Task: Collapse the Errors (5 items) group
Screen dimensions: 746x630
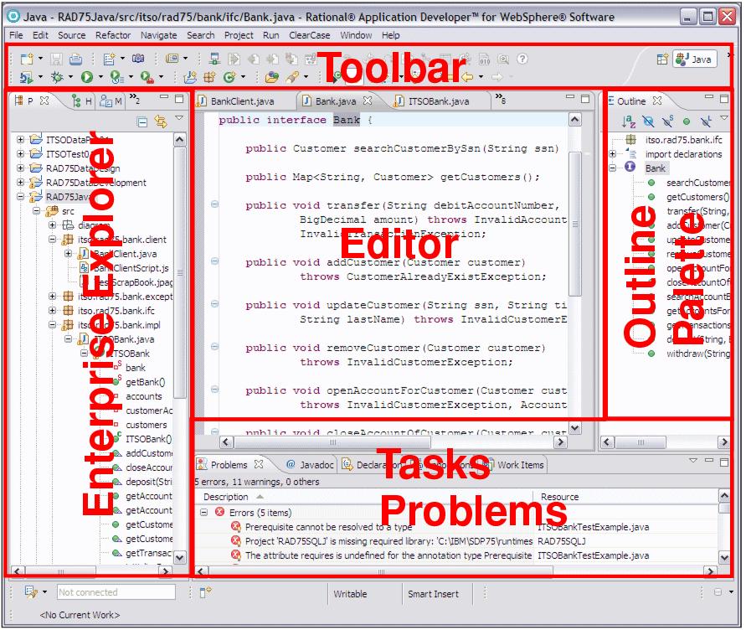Action: click(203, 513)
